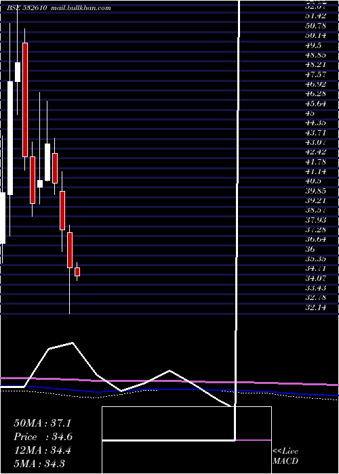Click the 34.07 price axis label

pos(316,278)
